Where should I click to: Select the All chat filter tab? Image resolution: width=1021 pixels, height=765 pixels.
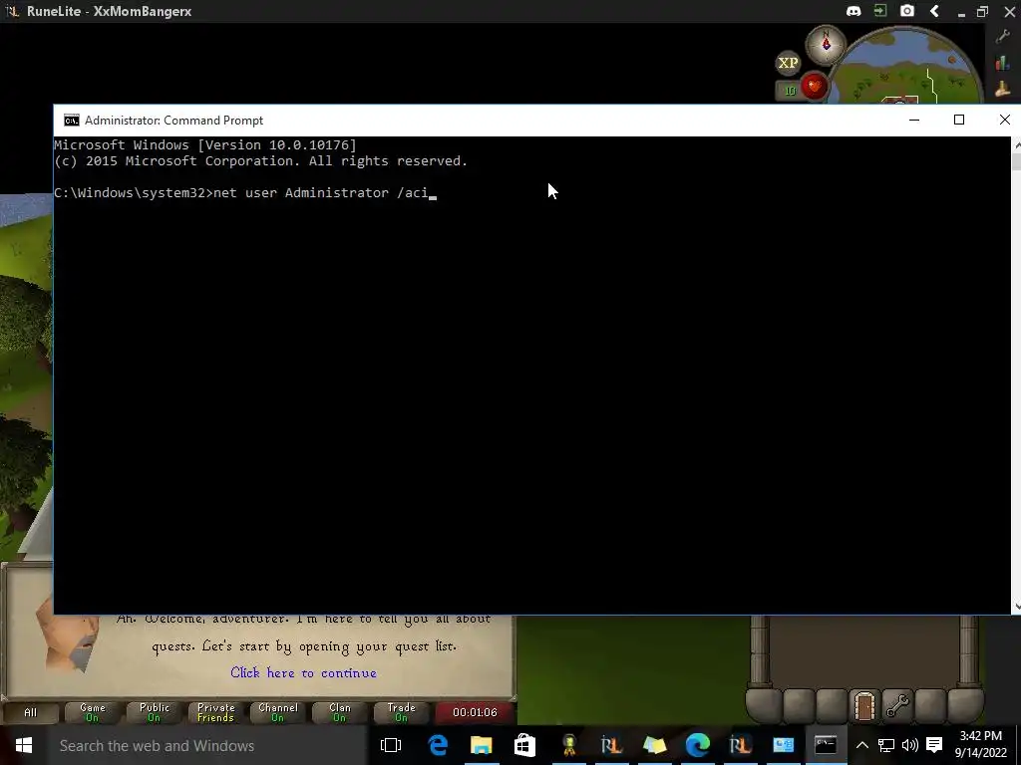pyautogui.click(x=31, y=712)
